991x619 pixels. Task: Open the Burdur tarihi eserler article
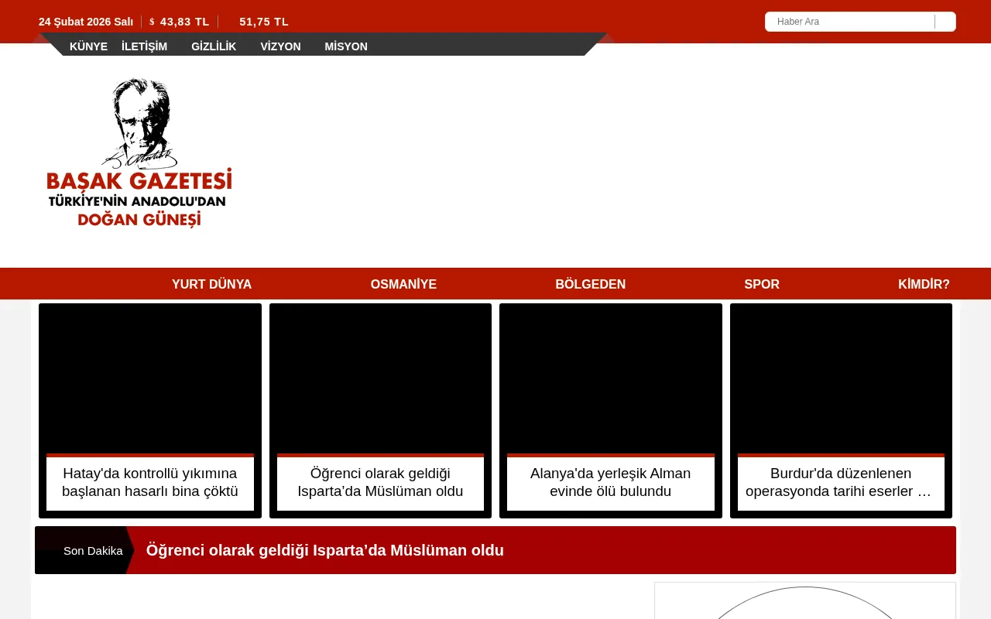840,482
